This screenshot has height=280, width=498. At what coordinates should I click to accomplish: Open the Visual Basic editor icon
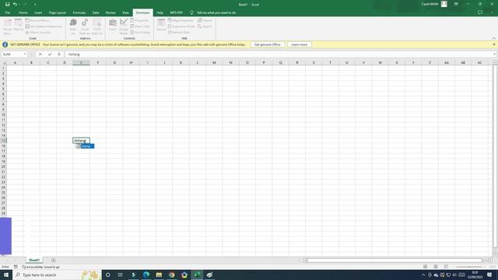tap(7, 26)
